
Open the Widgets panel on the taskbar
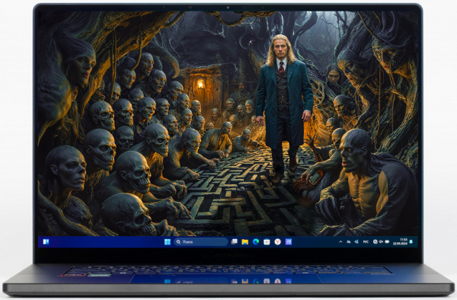click(x=46, y=241)
